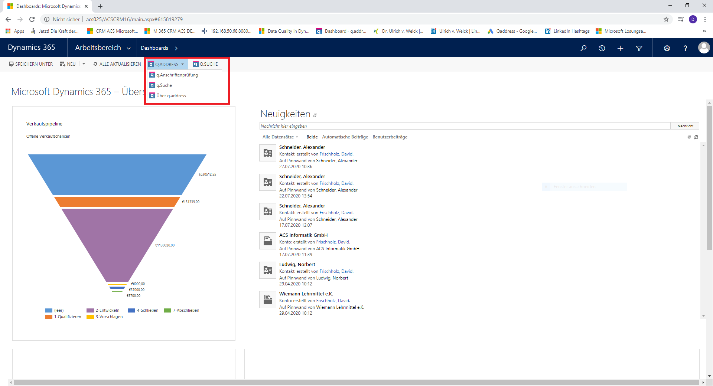The width and height of the screenshot is (713, 386).
Task: Open the search magnifier in navigation bar
Action: 583,48
